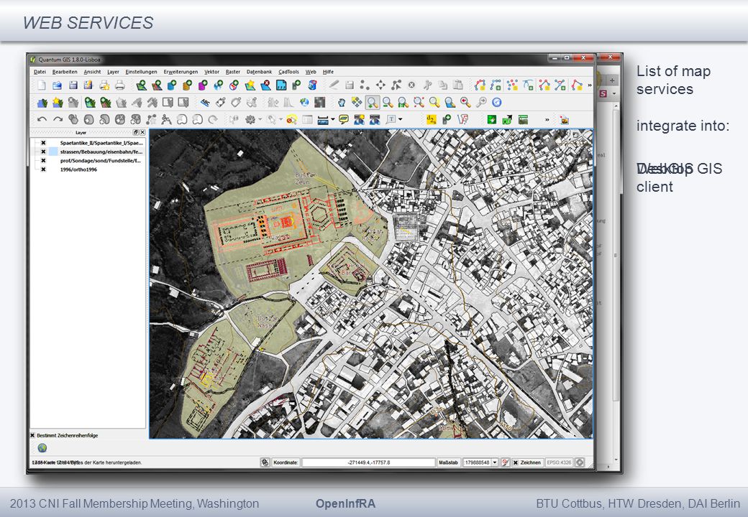Open the gear action tool dropdown arrow
This screenshot has width=748, height=517.
tap(260, 119)
